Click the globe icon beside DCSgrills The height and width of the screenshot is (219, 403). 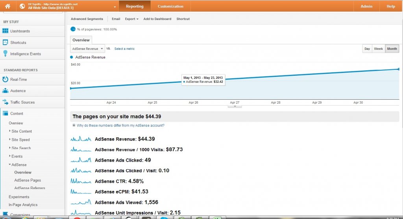[x=22, y=6]
